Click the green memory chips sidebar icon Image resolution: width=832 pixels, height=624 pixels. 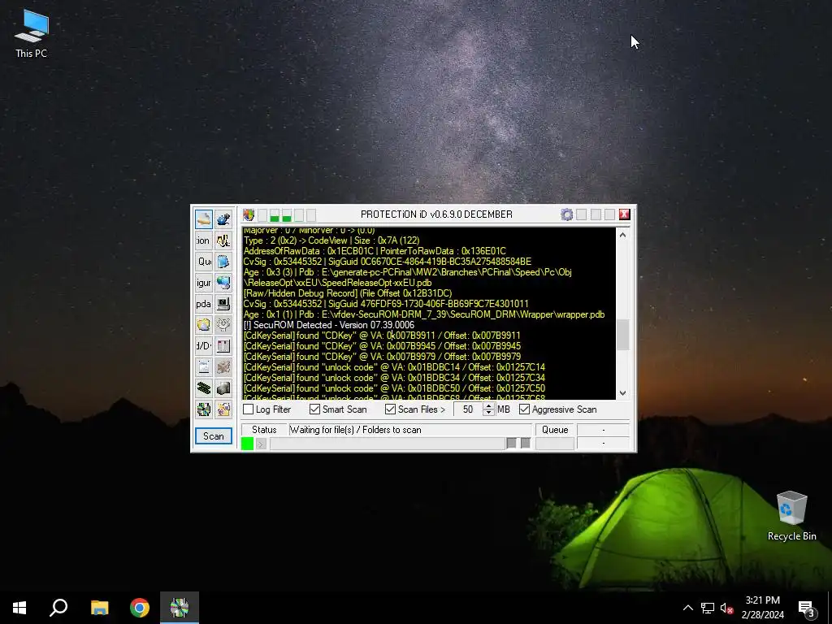click(x=204, y=388)
